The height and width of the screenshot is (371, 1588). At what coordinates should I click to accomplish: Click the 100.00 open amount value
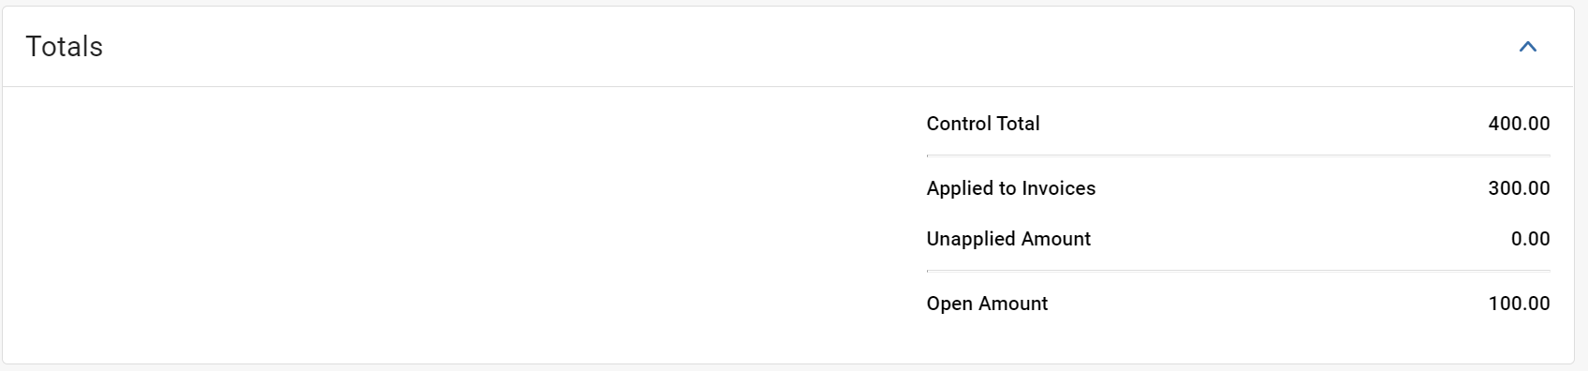(1519, 304)
